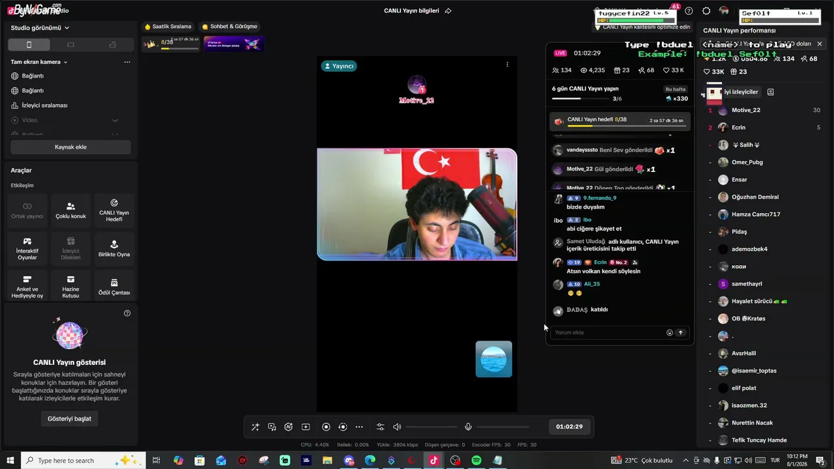Viewport: 834px width, 469px height.
Task: Open Ecrin in the viewer ranking
Action: [x=765, y=128]
